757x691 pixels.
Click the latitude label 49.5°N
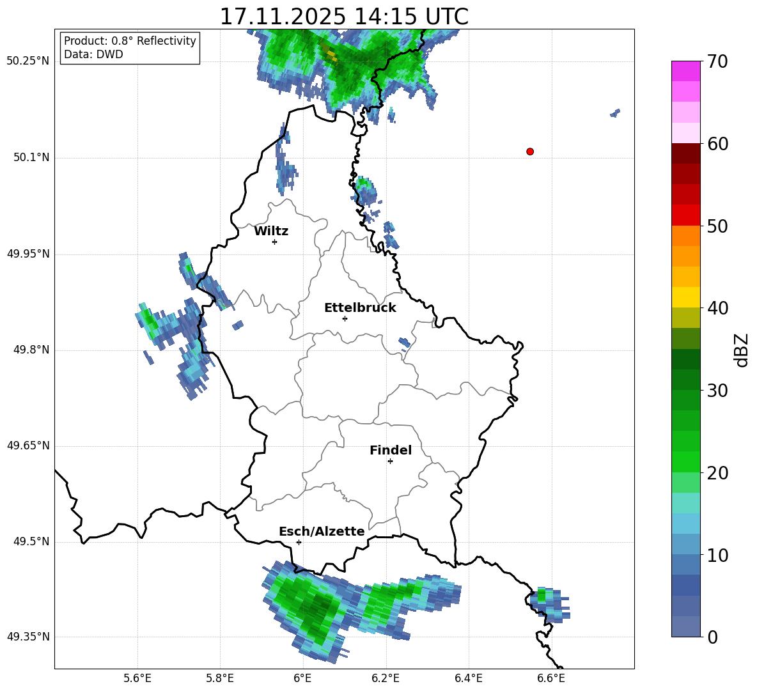31,541
